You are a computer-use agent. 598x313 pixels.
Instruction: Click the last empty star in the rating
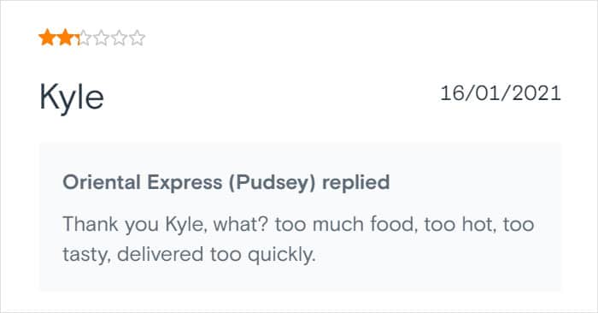pos(137,38)
